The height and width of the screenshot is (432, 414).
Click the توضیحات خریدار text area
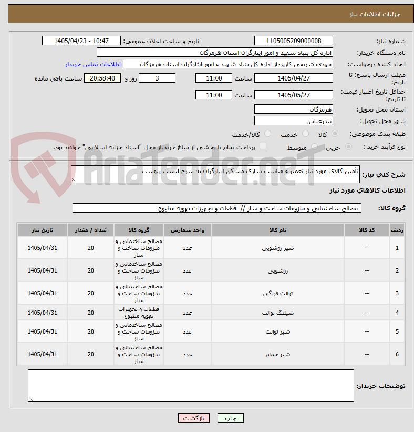coord(191,386)
